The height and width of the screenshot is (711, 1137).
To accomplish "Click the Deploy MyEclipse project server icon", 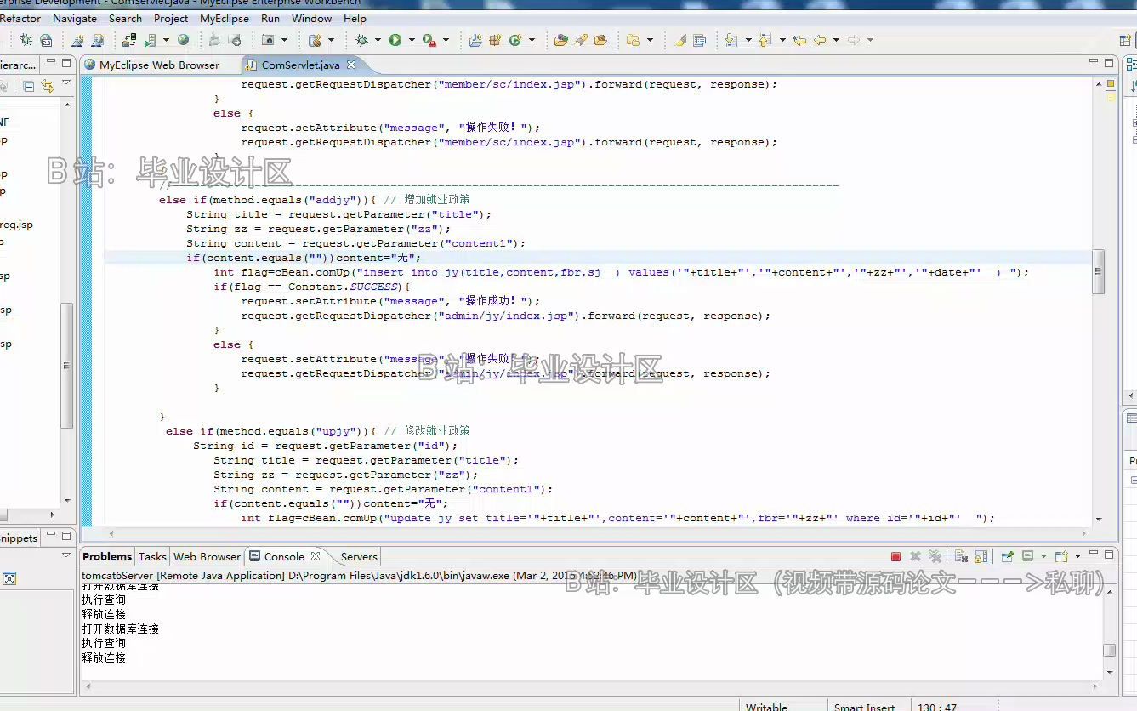I will point(129,40).
